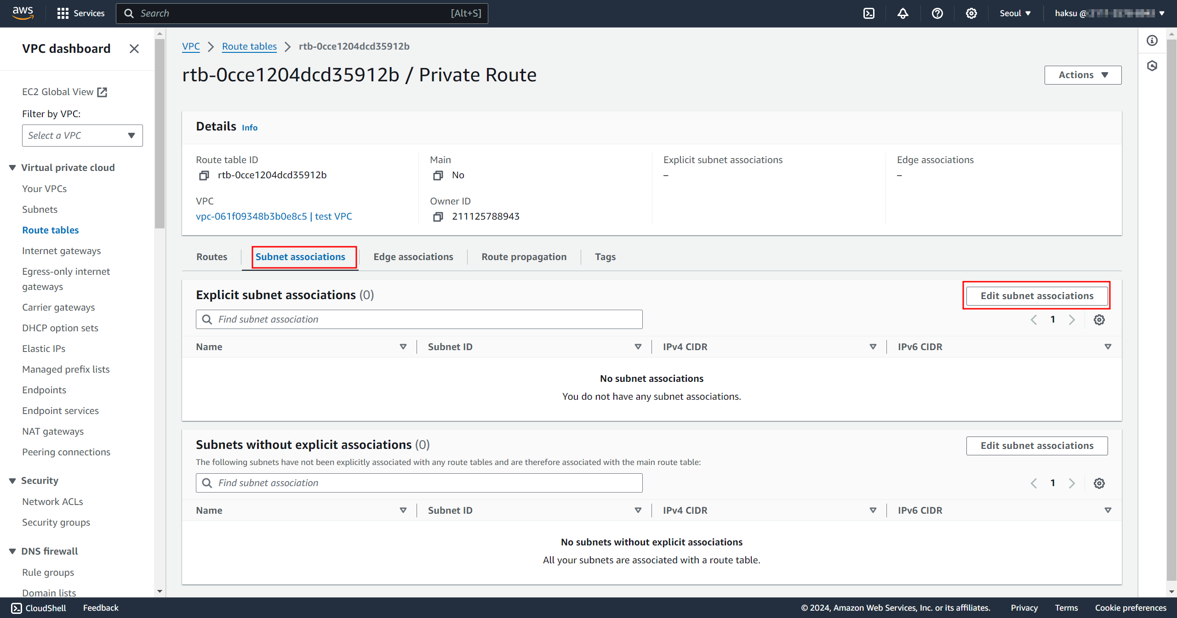Copy the Owner ID value
Viewport: 1177px width, 618px height.
point(438,217)
